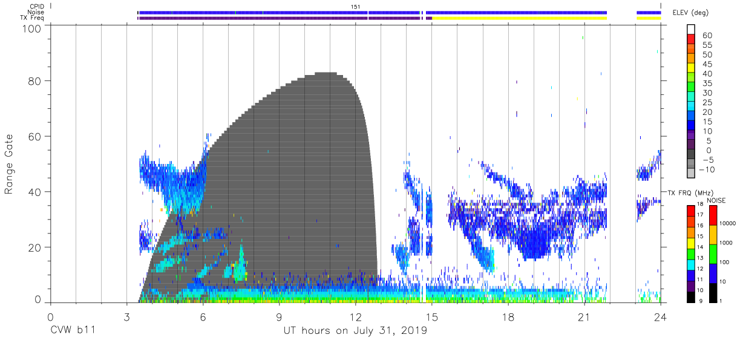The width and height of the screenshot is (743, 343).
Task: Click the x-axis tick label 15
Action: click(x=431, y=316)
